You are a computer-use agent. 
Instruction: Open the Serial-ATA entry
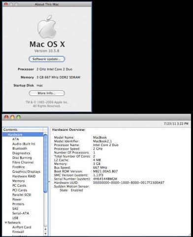(x=21, y=213)
